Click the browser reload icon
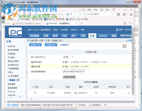The height and width of the screenshot is (111, 142). (24, 14)
